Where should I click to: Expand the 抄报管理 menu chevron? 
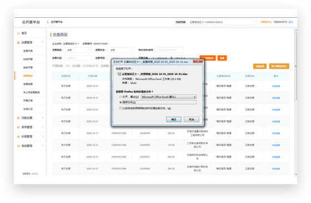pos(42,136)
